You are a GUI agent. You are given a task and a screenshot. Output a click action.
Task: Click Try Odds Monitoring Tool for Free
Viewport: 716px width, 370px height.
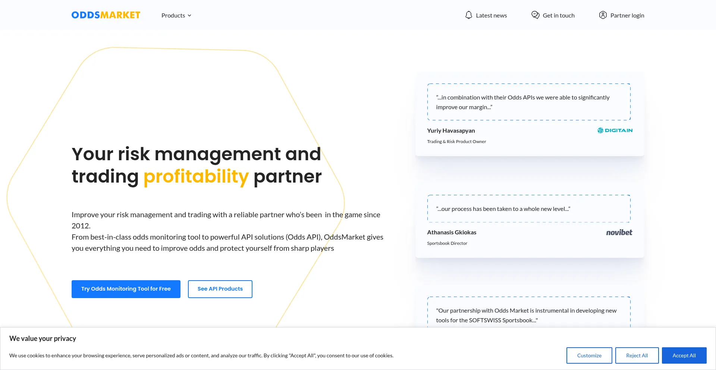126,289
